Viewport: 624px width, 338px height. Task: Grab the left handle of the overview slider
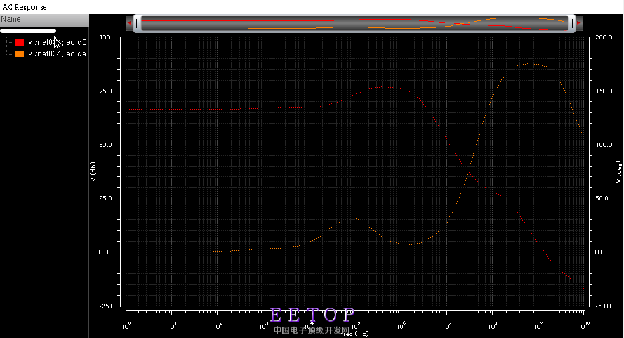tap(137, 23)
